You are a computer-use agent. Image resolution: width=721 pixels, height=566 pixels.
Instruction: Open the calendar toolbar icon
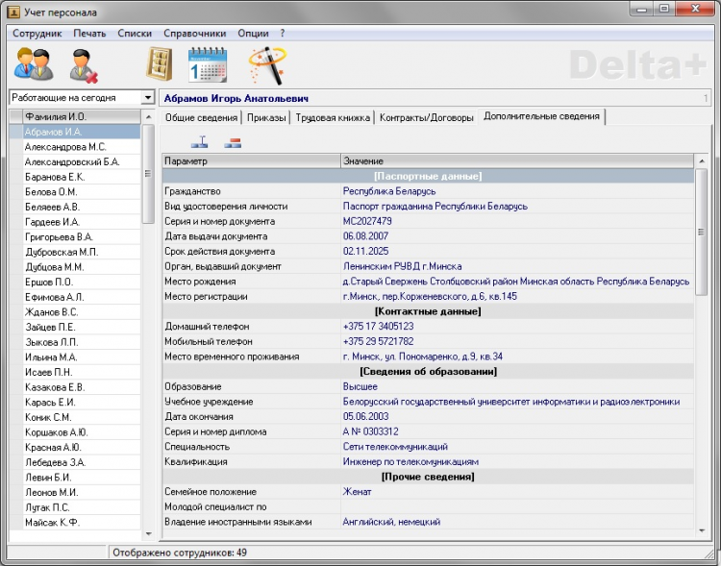[x=208, y=64]
